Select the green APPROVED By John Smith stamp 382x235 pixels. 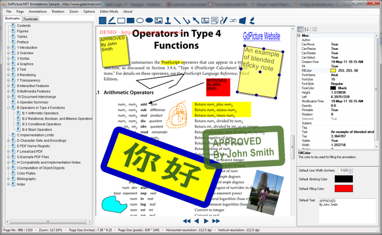pyautogui.click(x=244, y=147)
